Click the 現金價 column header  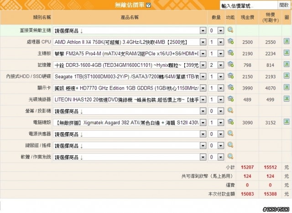(247, 17)
